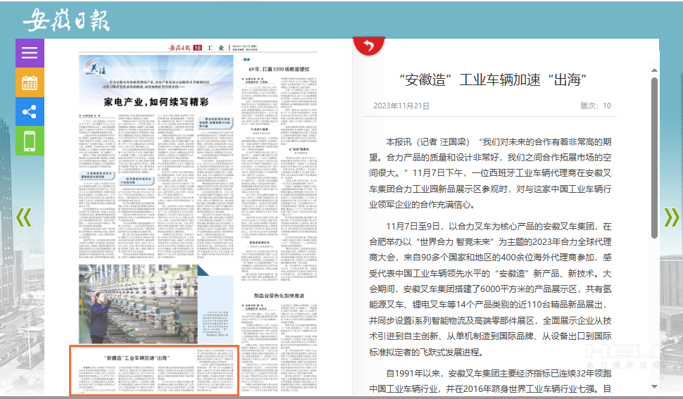Open the orange calendar date picker
Screen dimensions: 683x399
[30, 82]
